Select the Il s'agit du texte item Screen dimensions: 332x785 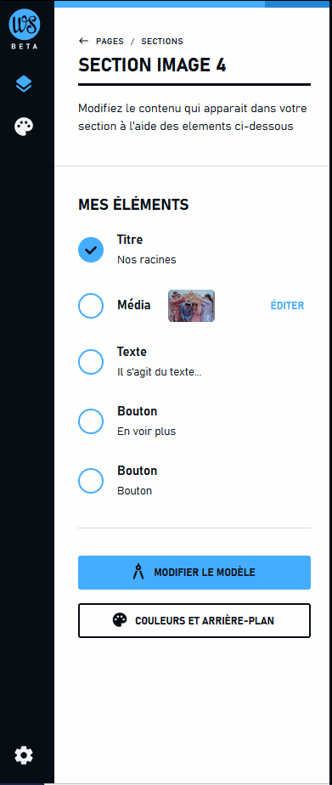coord(160,372)
